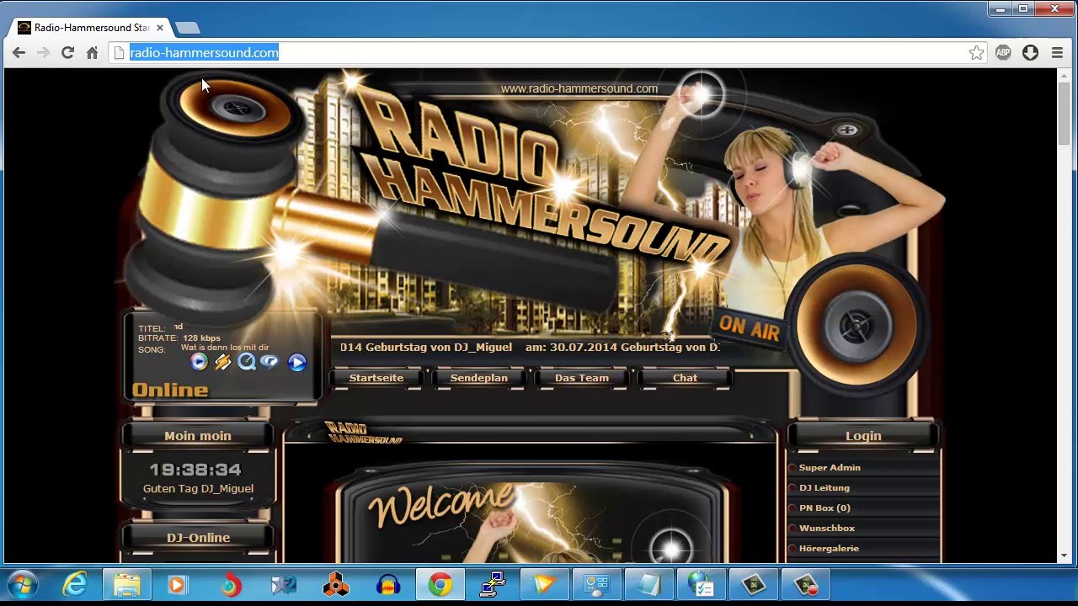The height and width of the screenshot is (606, 1078).
Task: Open the orange swirl taskbar app
Action: click(x=230, y=585)
